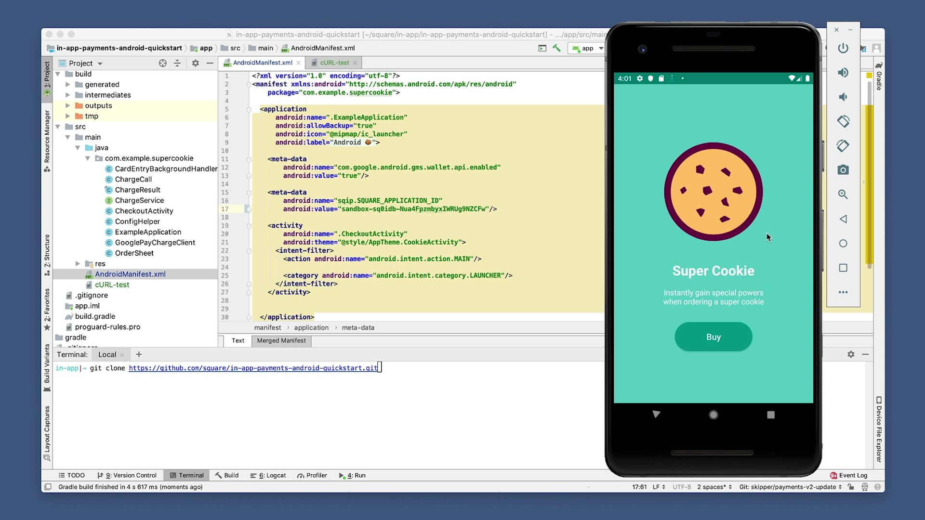Screen dimensions: 925x520
Task: Open the app run configuration dropdown
Action: (x=587, y=48)
